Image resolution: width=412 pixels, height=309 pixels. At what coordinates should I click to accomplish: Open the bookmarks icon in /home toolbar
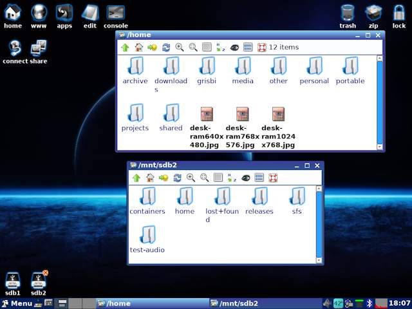(152, 47)
